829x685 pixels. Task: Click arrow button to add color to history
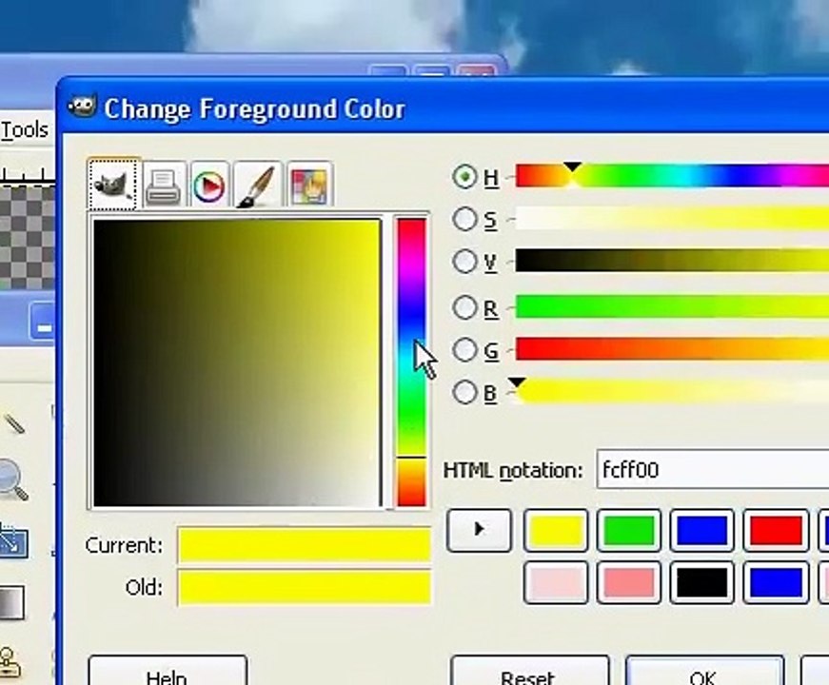pos(479,530)
